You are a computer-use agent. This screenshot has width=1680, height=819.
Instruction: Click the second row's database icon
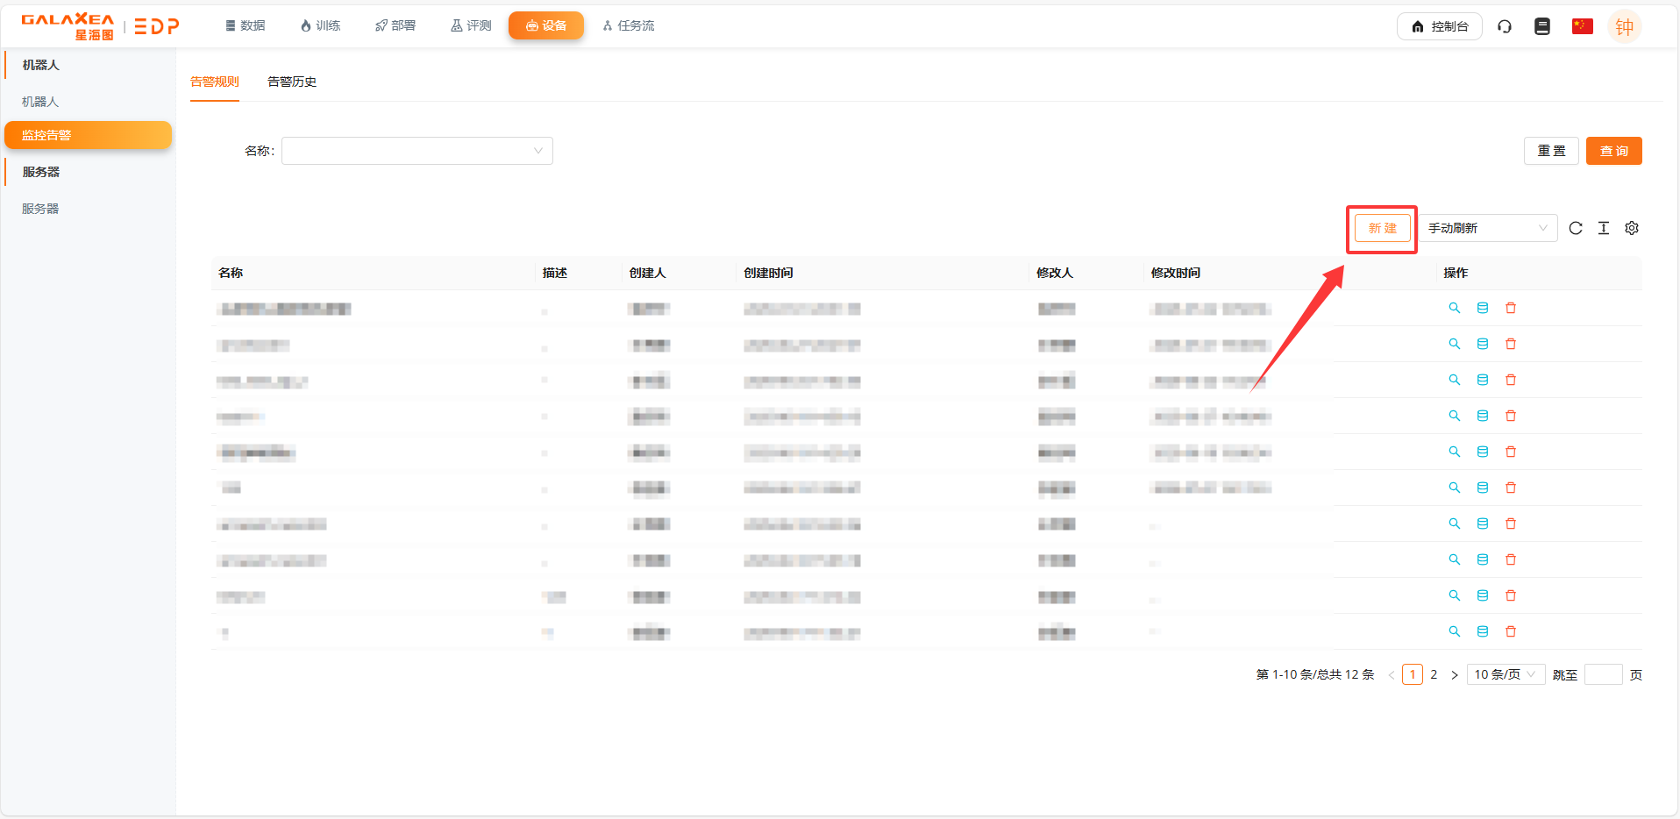[x=1483, y=344]
